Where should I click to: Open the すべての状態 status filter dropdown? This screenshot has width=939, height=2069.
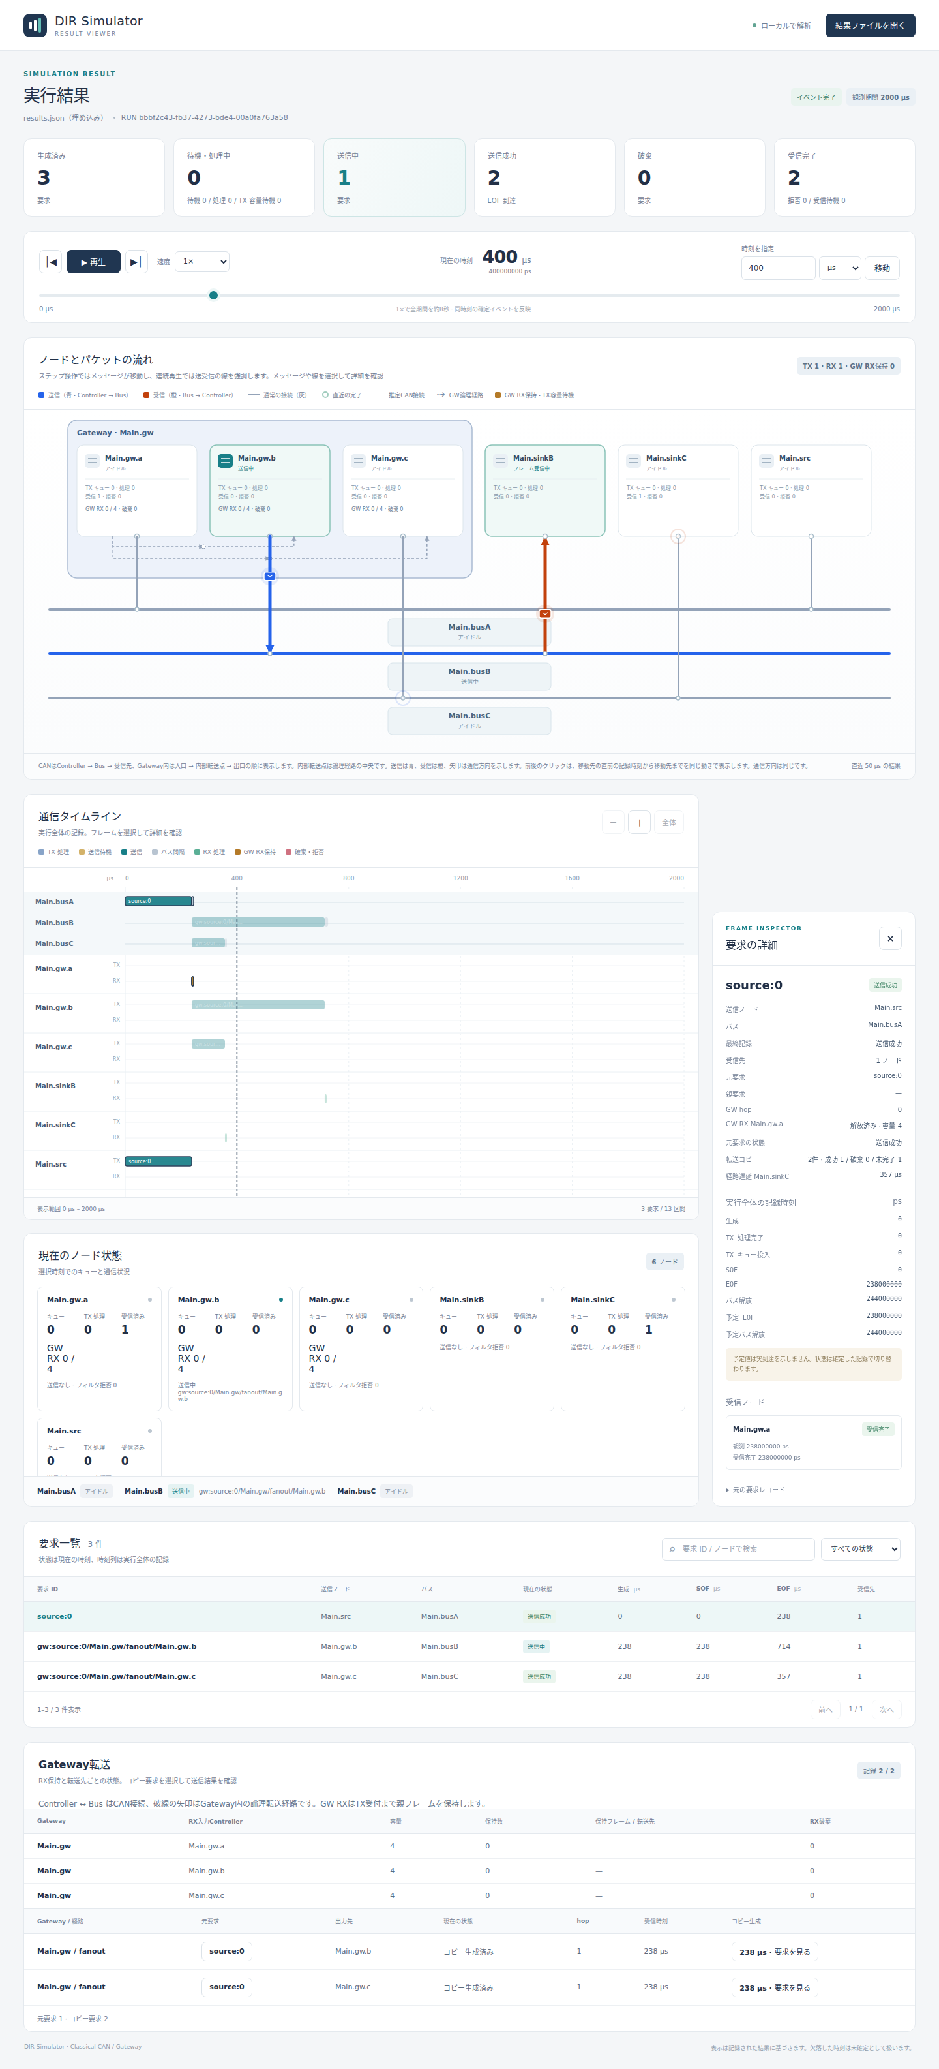click(860, 1548)
